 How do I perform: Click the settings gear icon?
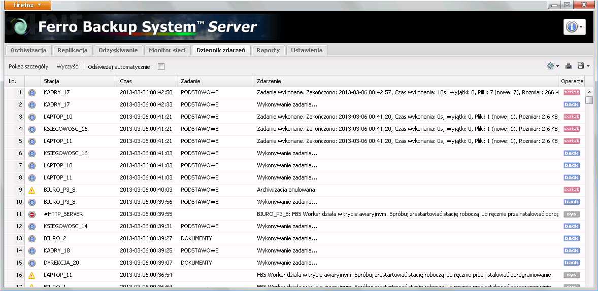(x=550, y=66)
